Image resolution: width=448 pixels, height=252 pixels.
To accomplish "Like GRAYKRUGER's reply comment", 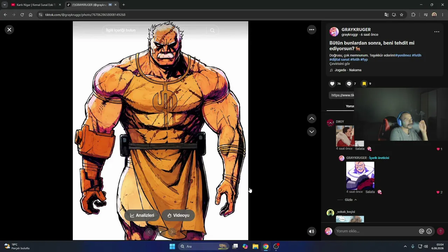I will click(x=438, y=192).
